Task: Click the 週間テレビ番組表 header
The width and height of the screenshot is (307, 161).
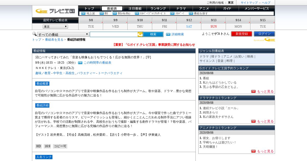Action: (x=55, y=20)
